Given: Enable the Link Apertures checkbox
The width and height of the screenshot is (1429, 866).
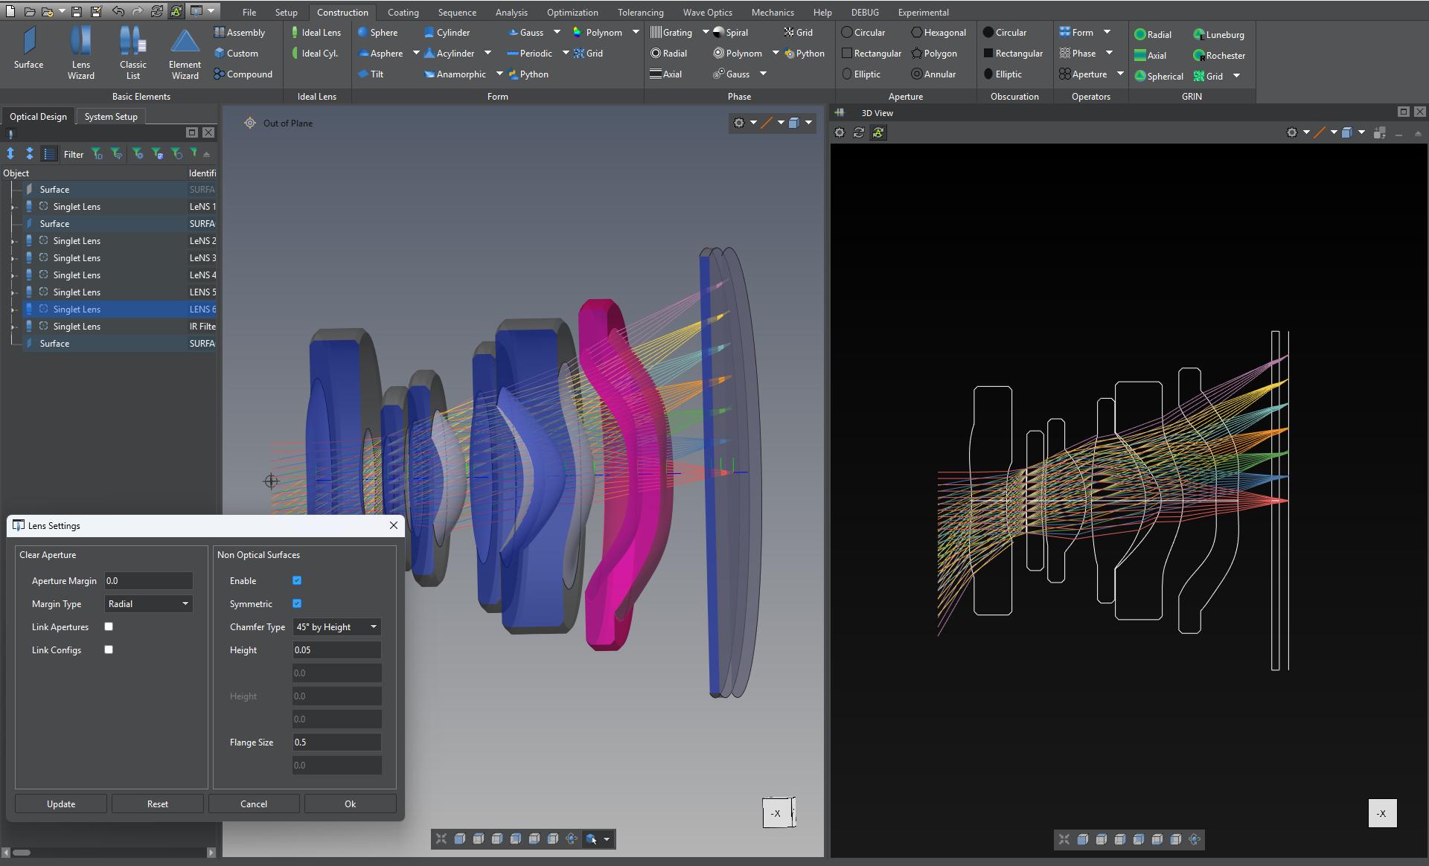Looking at the screenshot, I should pyautogui.click(x=108, y=626).
